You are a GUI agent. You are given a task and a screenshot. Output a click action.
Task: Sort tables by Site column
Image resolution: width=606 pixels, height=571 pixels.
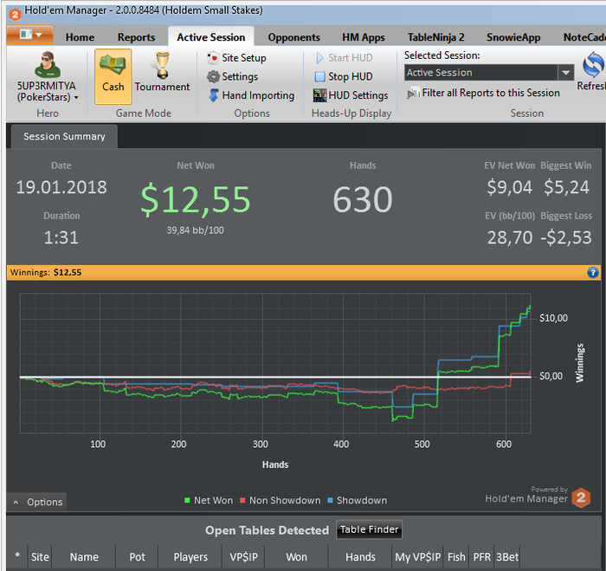click(x=40, y=557)
